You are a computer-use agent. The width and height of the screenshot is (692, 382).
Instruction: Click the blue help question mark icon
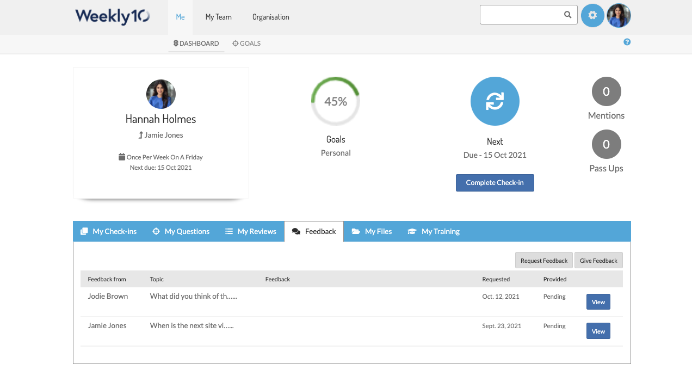[x=627, y=42]
